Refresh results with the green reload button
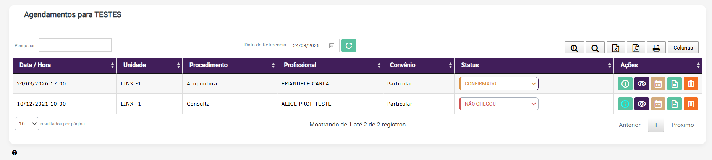 pyautogui.click(x=348, y=46)
